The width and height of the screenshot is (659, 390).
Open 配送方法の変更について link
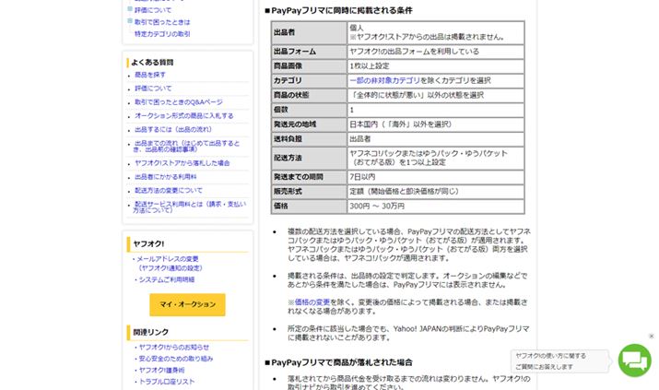click(x=168, y=190)
